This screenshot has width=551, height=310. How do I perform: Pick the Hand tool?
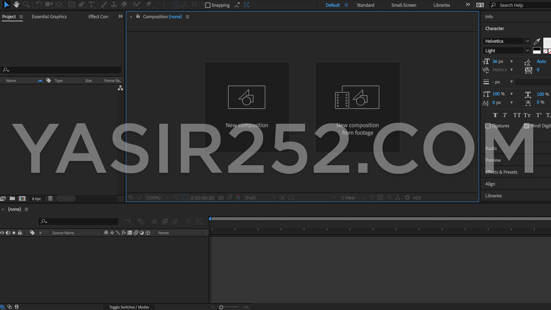coord(17,5)
